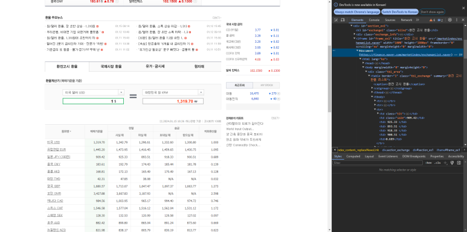Click the 호주 AUD link in table
Image resolution: width=467 pixels, height=232 pixels.
coord(53,222)
